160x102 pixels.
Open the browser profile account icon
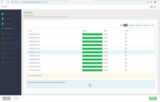[x=155, y=2]
